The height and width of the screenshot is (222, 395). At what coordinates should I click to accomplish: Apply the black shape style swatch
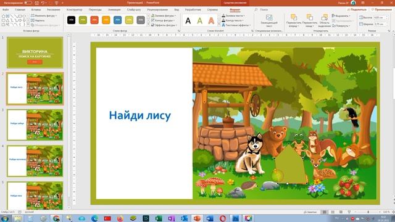pos(72,20)
